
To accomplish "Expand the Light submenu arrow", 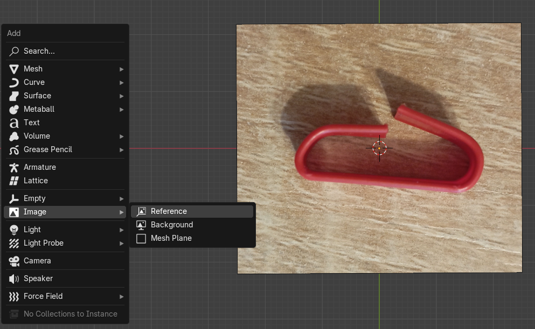I will point(121,230).
